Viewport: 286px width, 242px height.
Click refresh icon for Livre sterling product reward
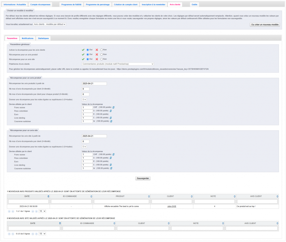[x=111, y=118]
